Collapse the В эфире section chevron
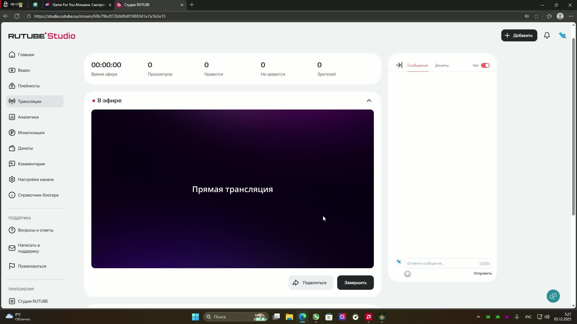The width and height of the screenshot is (577, 324). pos(369,100)
